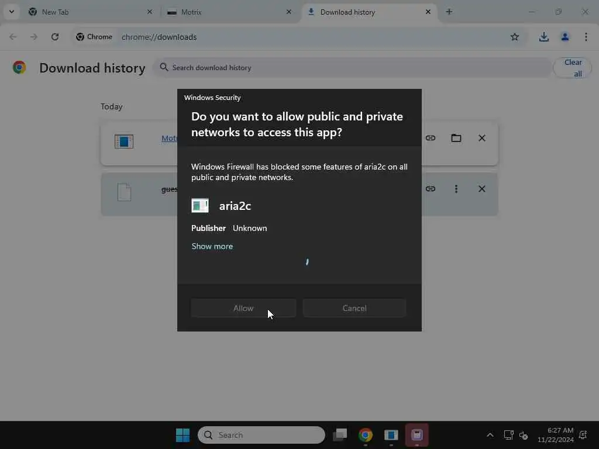Click the Today date heading
Screen dimensions: 599x449
click(112, 106)
